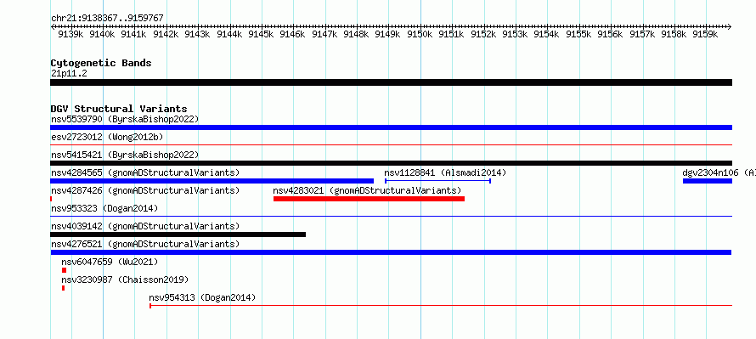Open the nsv953323 (Dogan2014) label
This screenshot has height=339, width=756.
(x=104, y=208)
